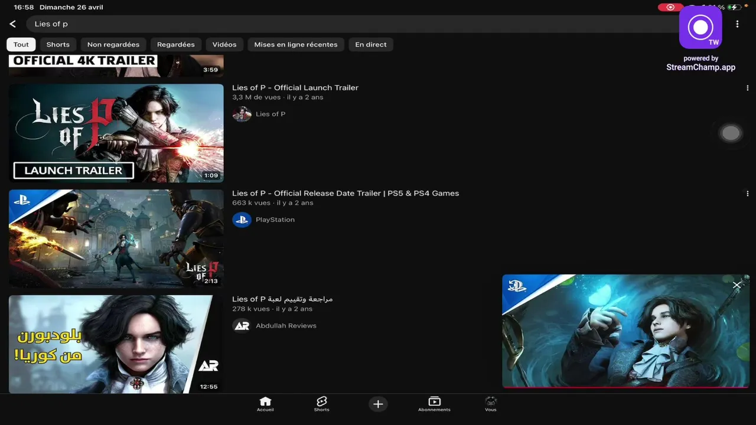756x425 pixels.
Task: Tap the StreamChamp TW overlay icon
Action: [700, 27]
